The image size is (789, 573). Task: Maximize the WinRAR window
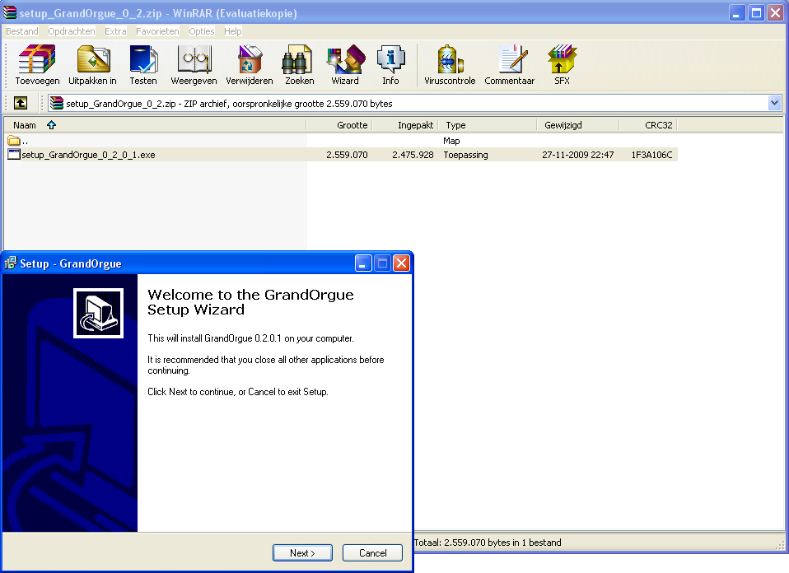pyautogui.click(x=756, y=12)
